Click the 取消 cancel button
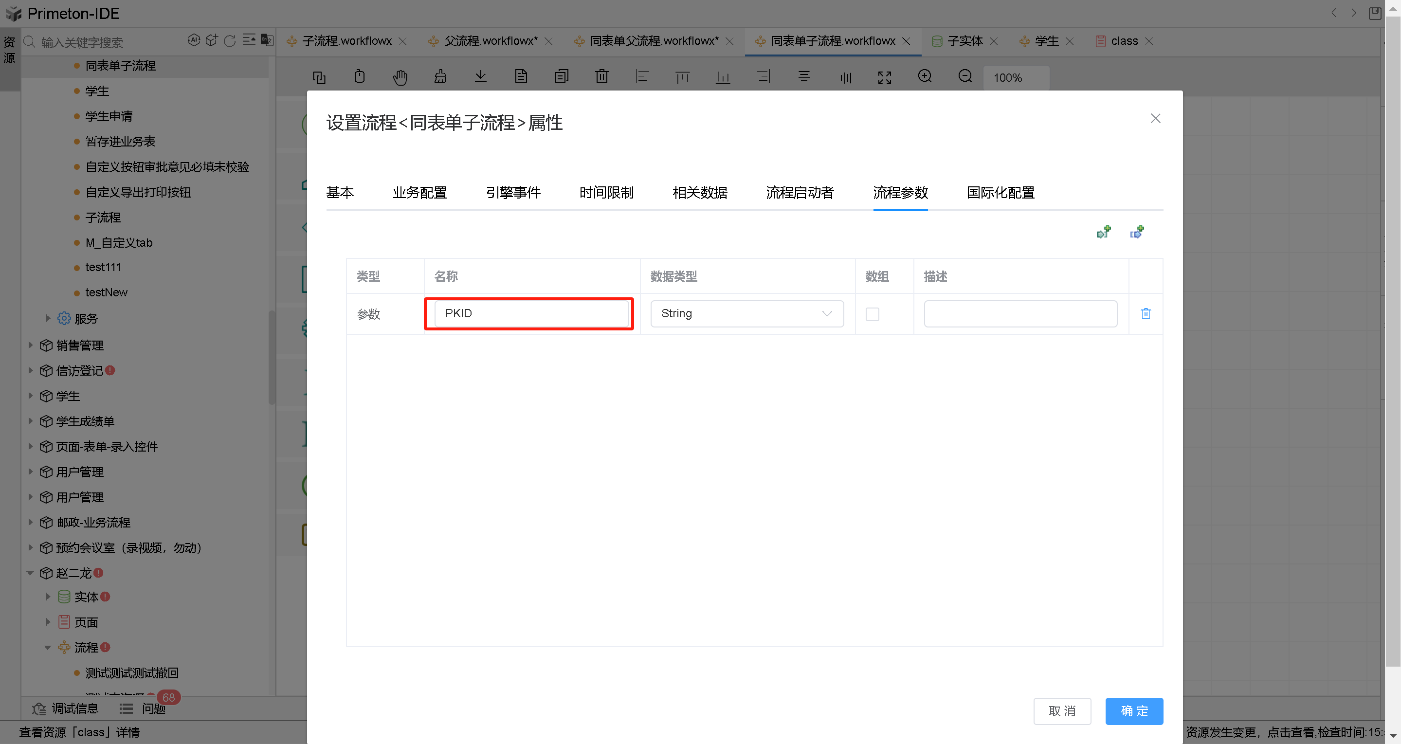The width and height of the screenshot is (1401, 744). [x=1062, y=710]
